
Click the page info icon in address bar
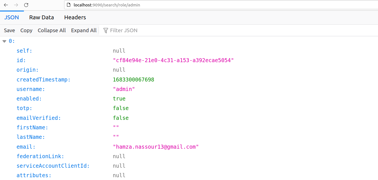click(68, 5)
